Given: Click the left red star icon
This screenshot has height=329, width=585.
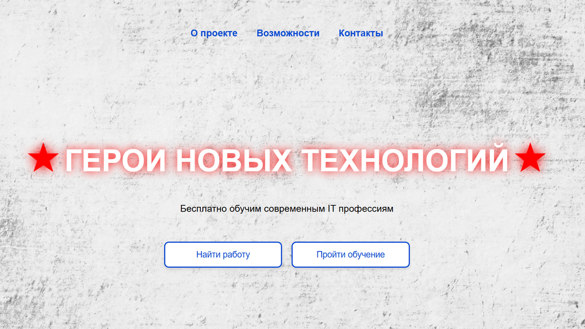Looking at the screenshot, I should (43, 158).
